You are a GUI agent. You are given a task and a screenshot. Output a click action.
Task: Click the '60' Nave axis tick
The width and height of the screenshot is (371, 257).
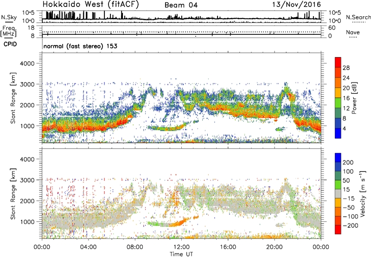[332, 28]
